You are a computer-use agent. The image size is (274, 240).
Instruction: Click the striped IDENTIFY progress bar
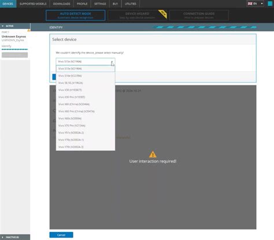pyautogui.click(x=205, y=27)
